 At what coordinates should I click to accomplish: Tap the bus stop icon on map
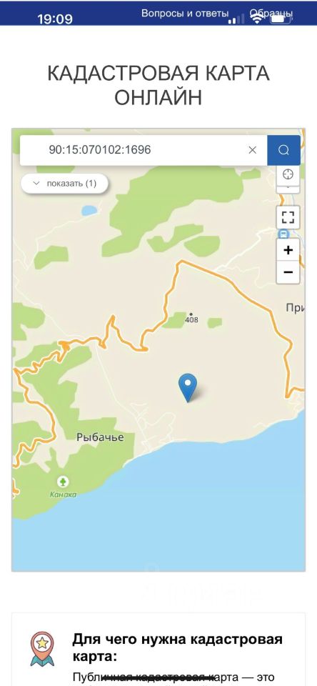pyautogui.click(x=283, y=234)
